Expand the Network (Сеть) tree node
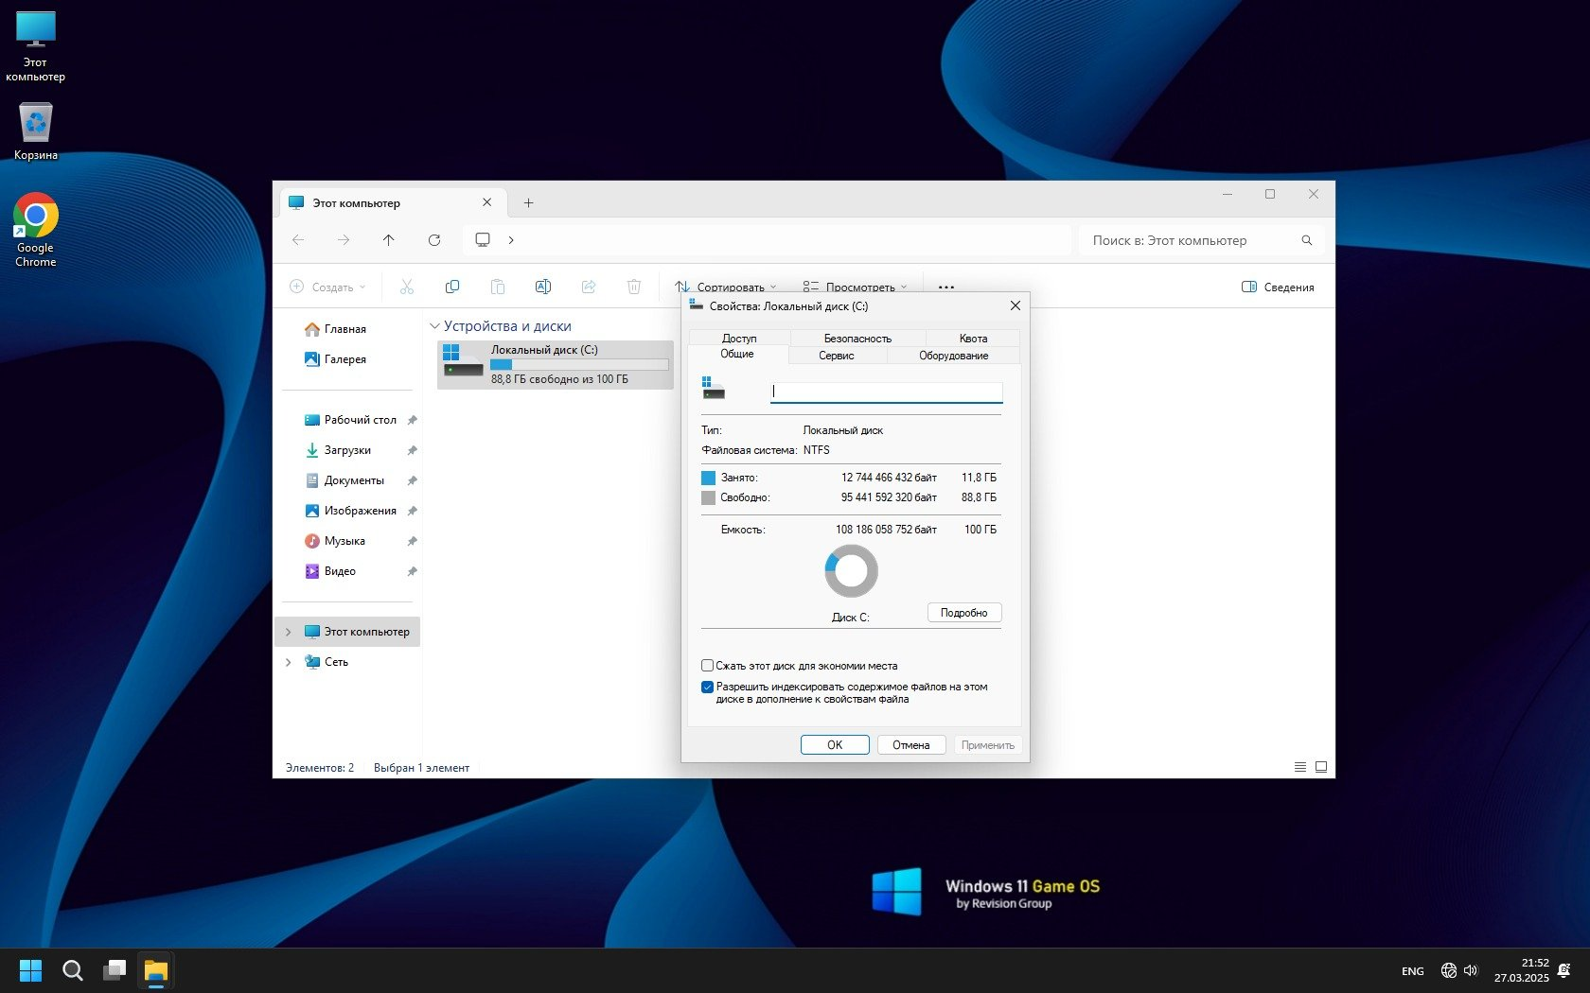This screenshot has width=1590, height=993. click(289, 662)
